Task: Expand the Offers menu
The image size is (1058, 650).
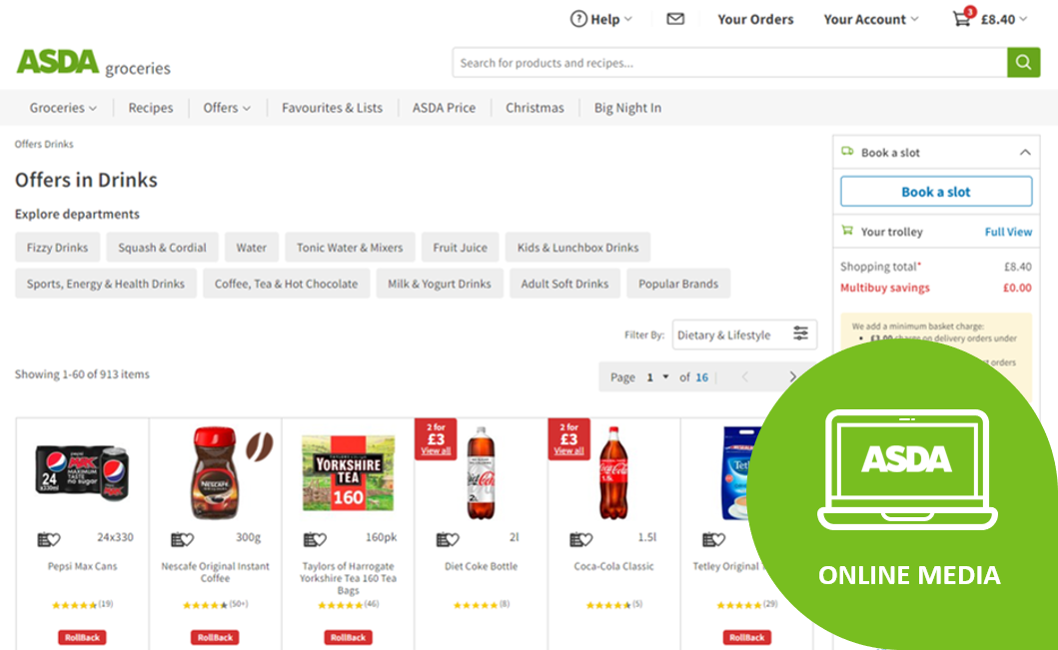Action: (227, 108)
